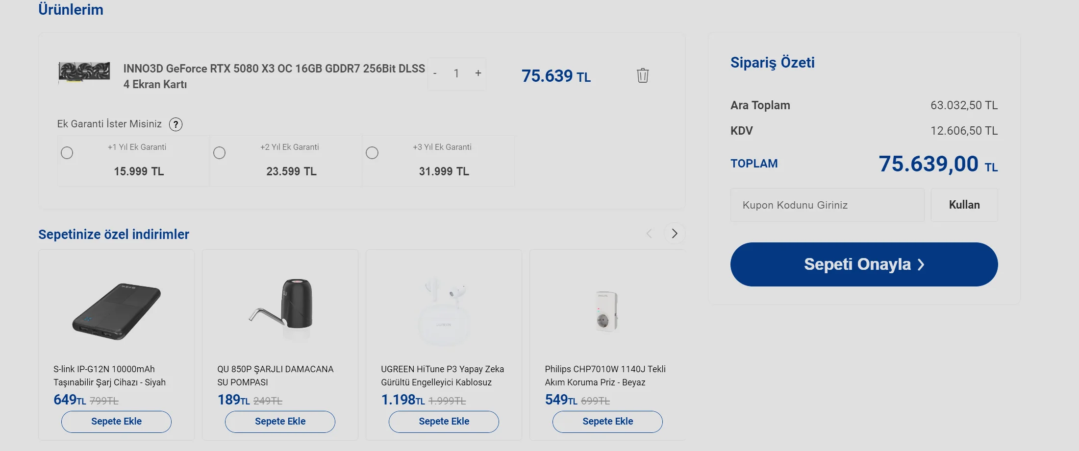This screenshot has height=451, width=1079.
Task: Choose +3 Yıl Ek Garanti radio
Action: (372, 153)
